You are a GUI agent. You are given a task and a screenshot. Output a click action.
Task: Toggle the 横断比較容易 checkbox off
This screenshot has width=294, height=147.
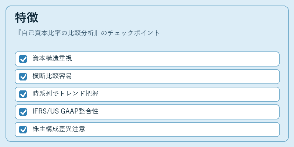pos(23,76)
